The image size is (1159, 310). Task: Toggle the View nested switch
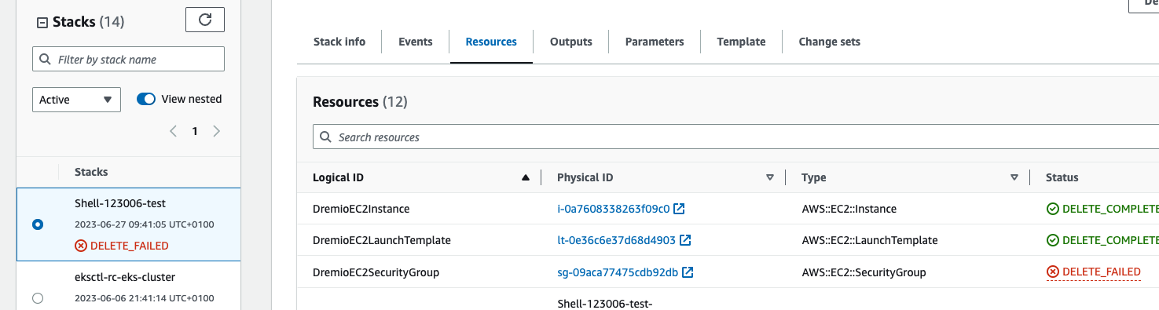pos(146,99)
